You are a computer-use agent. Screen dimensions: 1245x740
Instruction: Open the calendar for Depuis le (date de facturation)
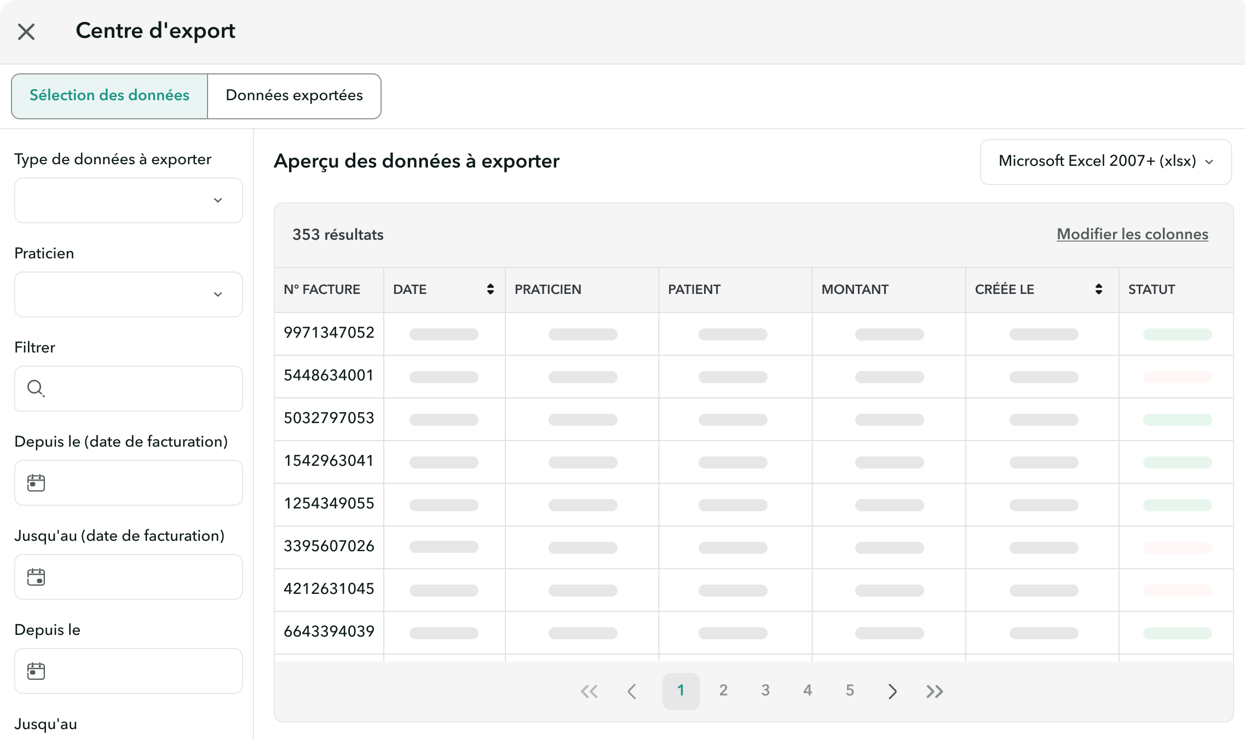click(x=36, y=482)
